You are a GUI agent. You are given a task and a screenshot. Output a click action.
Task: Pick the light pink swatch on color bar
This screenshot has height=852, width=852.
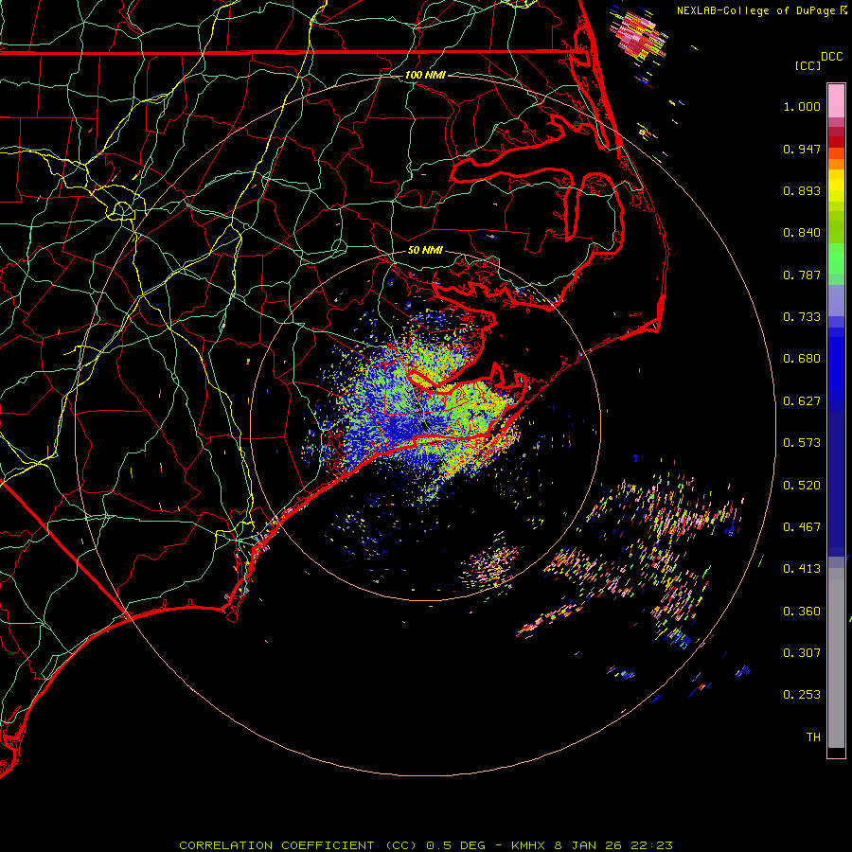point(836,100)
